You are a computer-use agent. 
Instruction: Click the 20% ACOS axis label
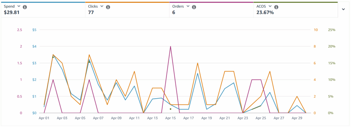(332, 47)
